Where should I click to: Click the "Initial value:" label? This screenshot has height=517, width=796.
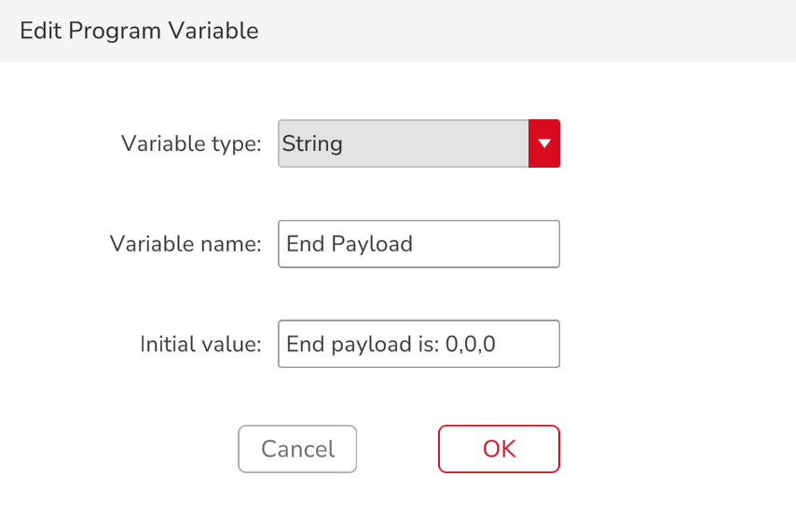201,345
